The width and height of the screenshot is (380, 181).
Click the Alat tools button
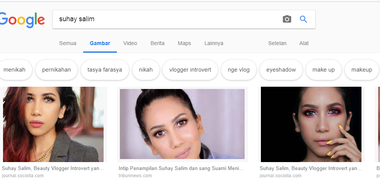coord(304,43)
